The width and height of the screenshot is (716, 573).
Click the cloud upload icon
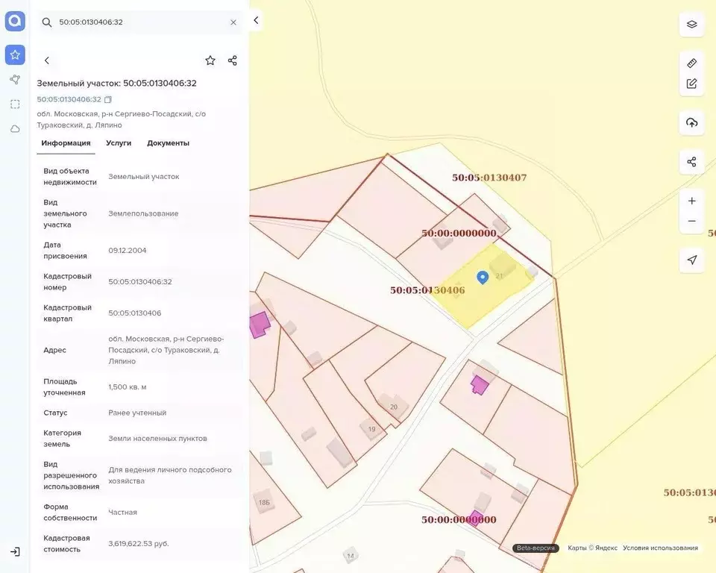click(x=691, y=123)
